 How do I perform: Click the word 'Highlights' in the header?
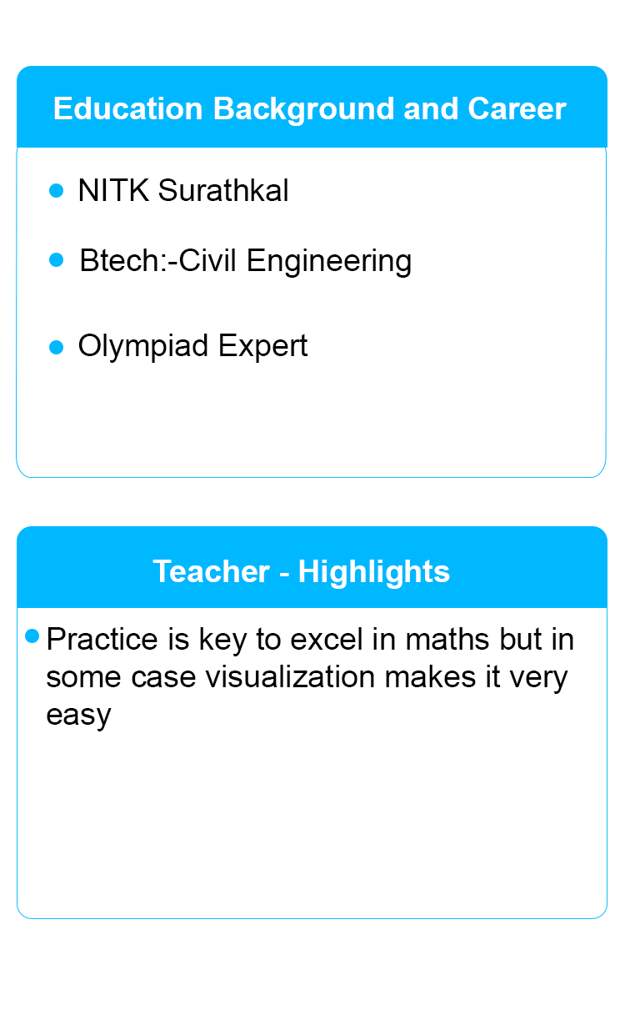coord(374,572)
